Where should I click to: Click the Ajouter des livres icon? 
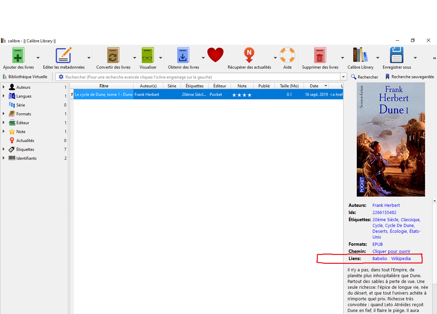click(x=18, y=55)
